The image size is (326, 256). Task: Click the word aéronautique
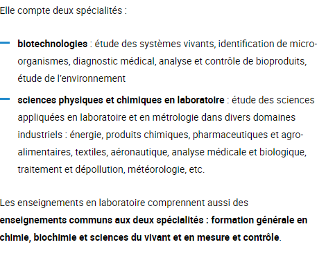pyautogui.click(x=139, y=153)
